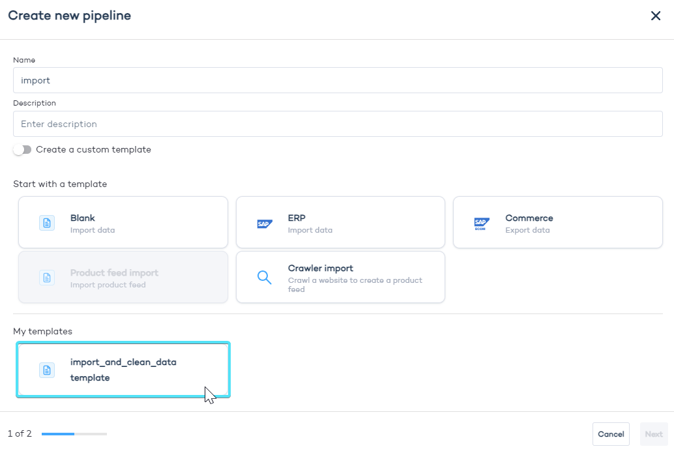Click the Name input containing 'import'
Image resolution: width=674 pixels, height=451 pixels.
point(338,80)
